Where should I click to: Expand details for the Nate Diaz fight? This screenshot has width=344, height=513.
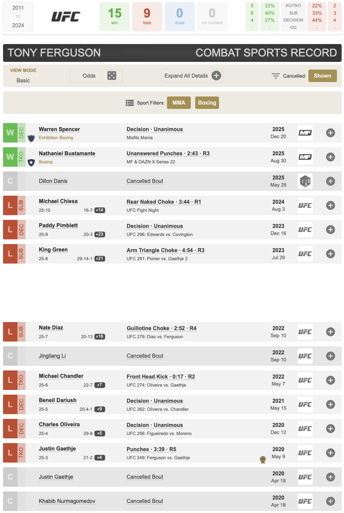click(330, 332)
